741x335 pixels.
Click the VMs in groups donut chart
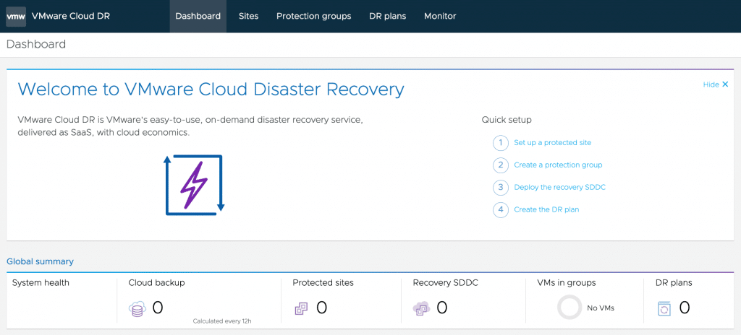pyautogui.click(x=569, y=308)
